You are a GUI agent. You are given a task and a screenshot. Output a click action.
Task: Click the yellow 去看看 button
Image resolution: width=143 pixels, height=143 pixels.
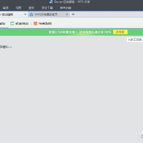(x=120, y=32)
